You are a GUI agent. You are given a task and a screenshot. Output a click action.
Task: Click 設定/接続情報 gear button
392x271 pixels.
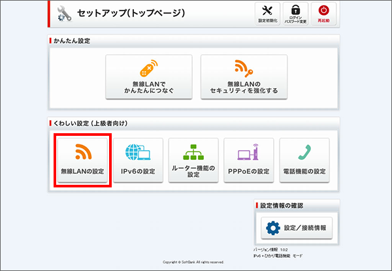click(297, 228)
